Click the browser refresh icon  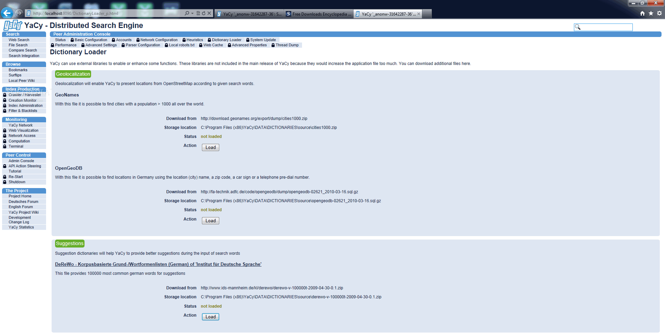point(204,13)
